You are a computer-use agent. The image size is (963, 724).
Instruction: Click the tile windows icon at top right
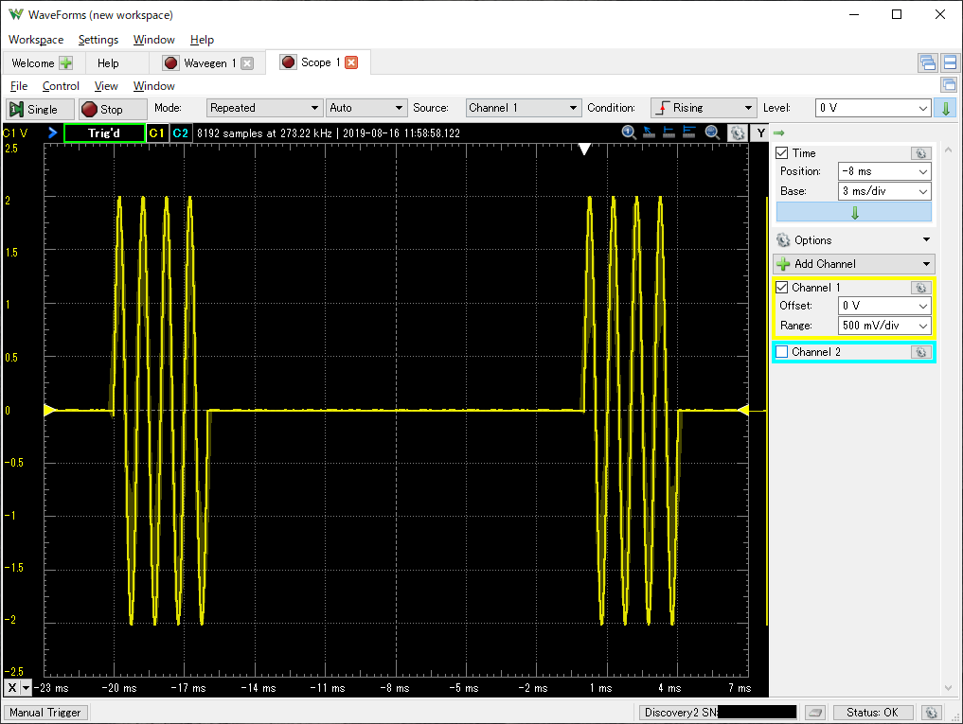point(927,62)
